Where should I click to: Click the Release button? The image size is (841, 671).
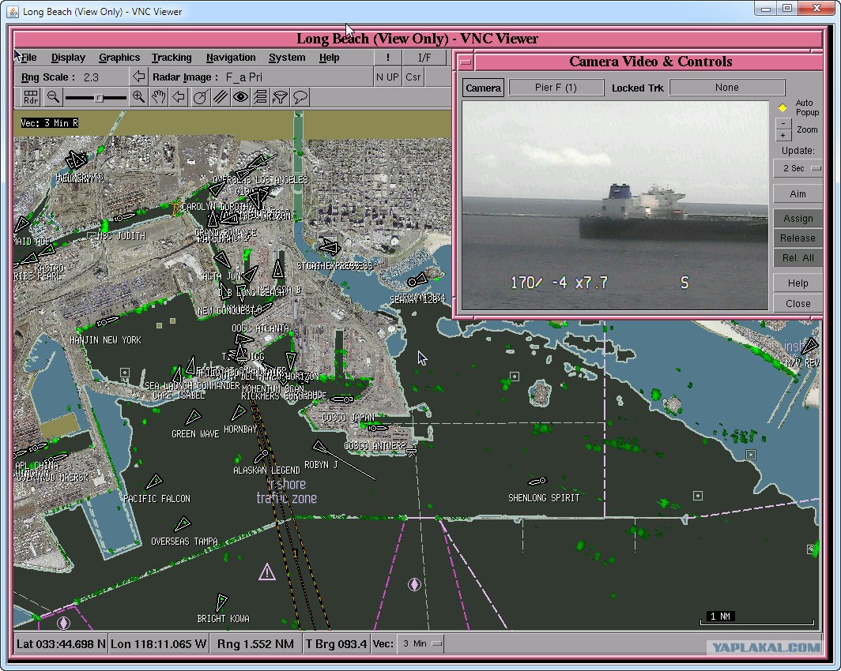click(x=798, y=238)
